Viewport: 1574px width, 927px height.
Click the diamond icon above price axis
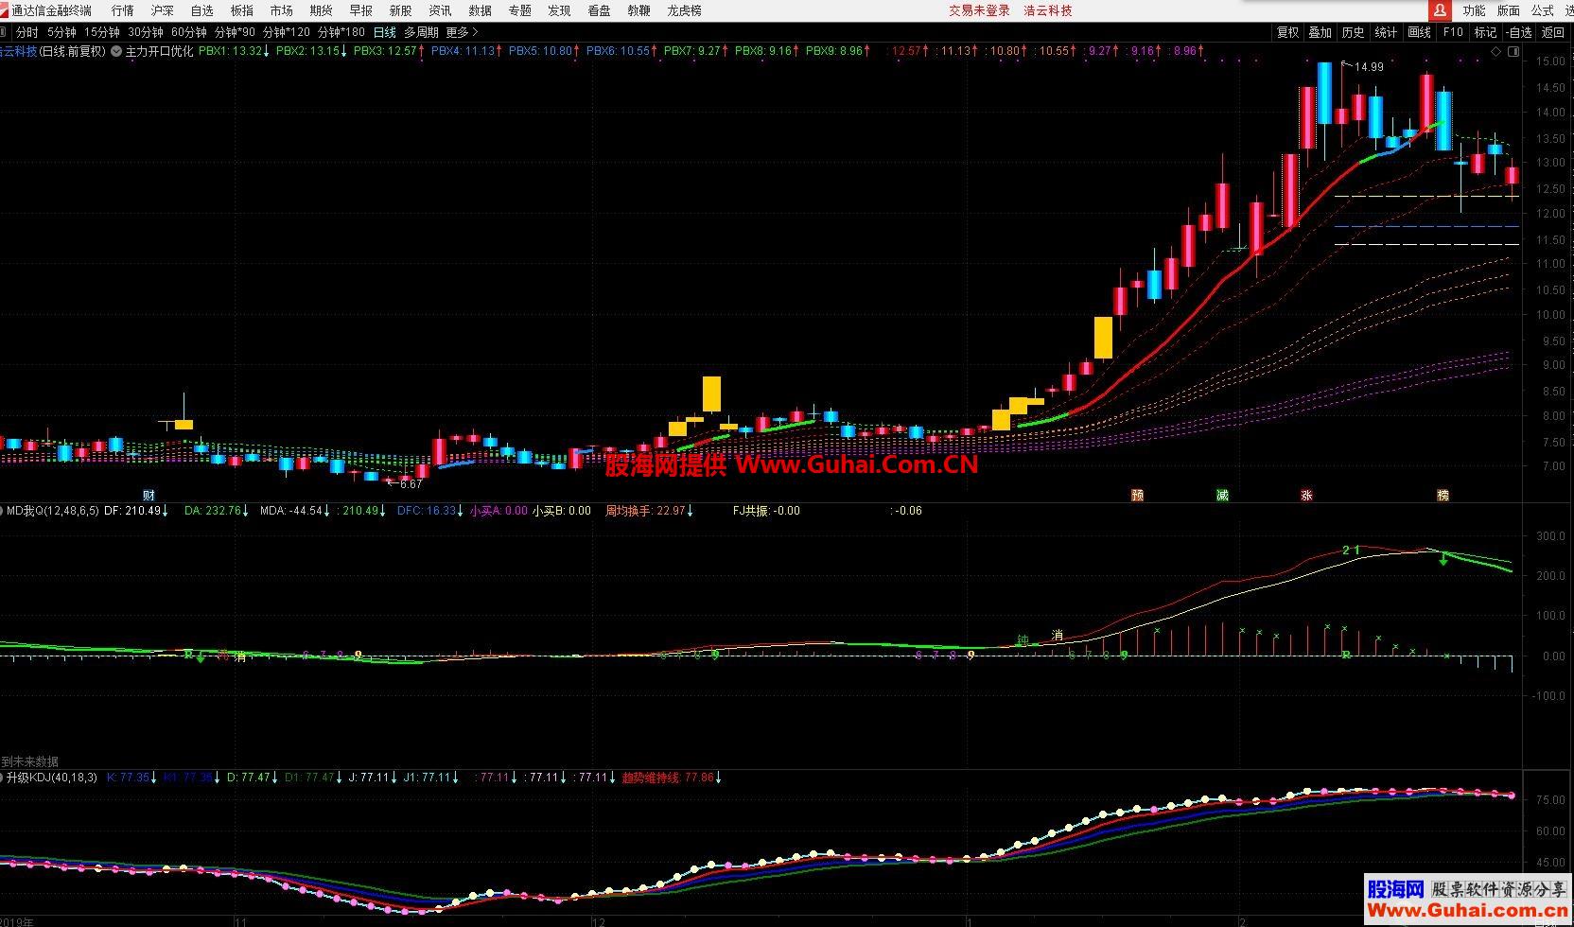point(1496,52)
